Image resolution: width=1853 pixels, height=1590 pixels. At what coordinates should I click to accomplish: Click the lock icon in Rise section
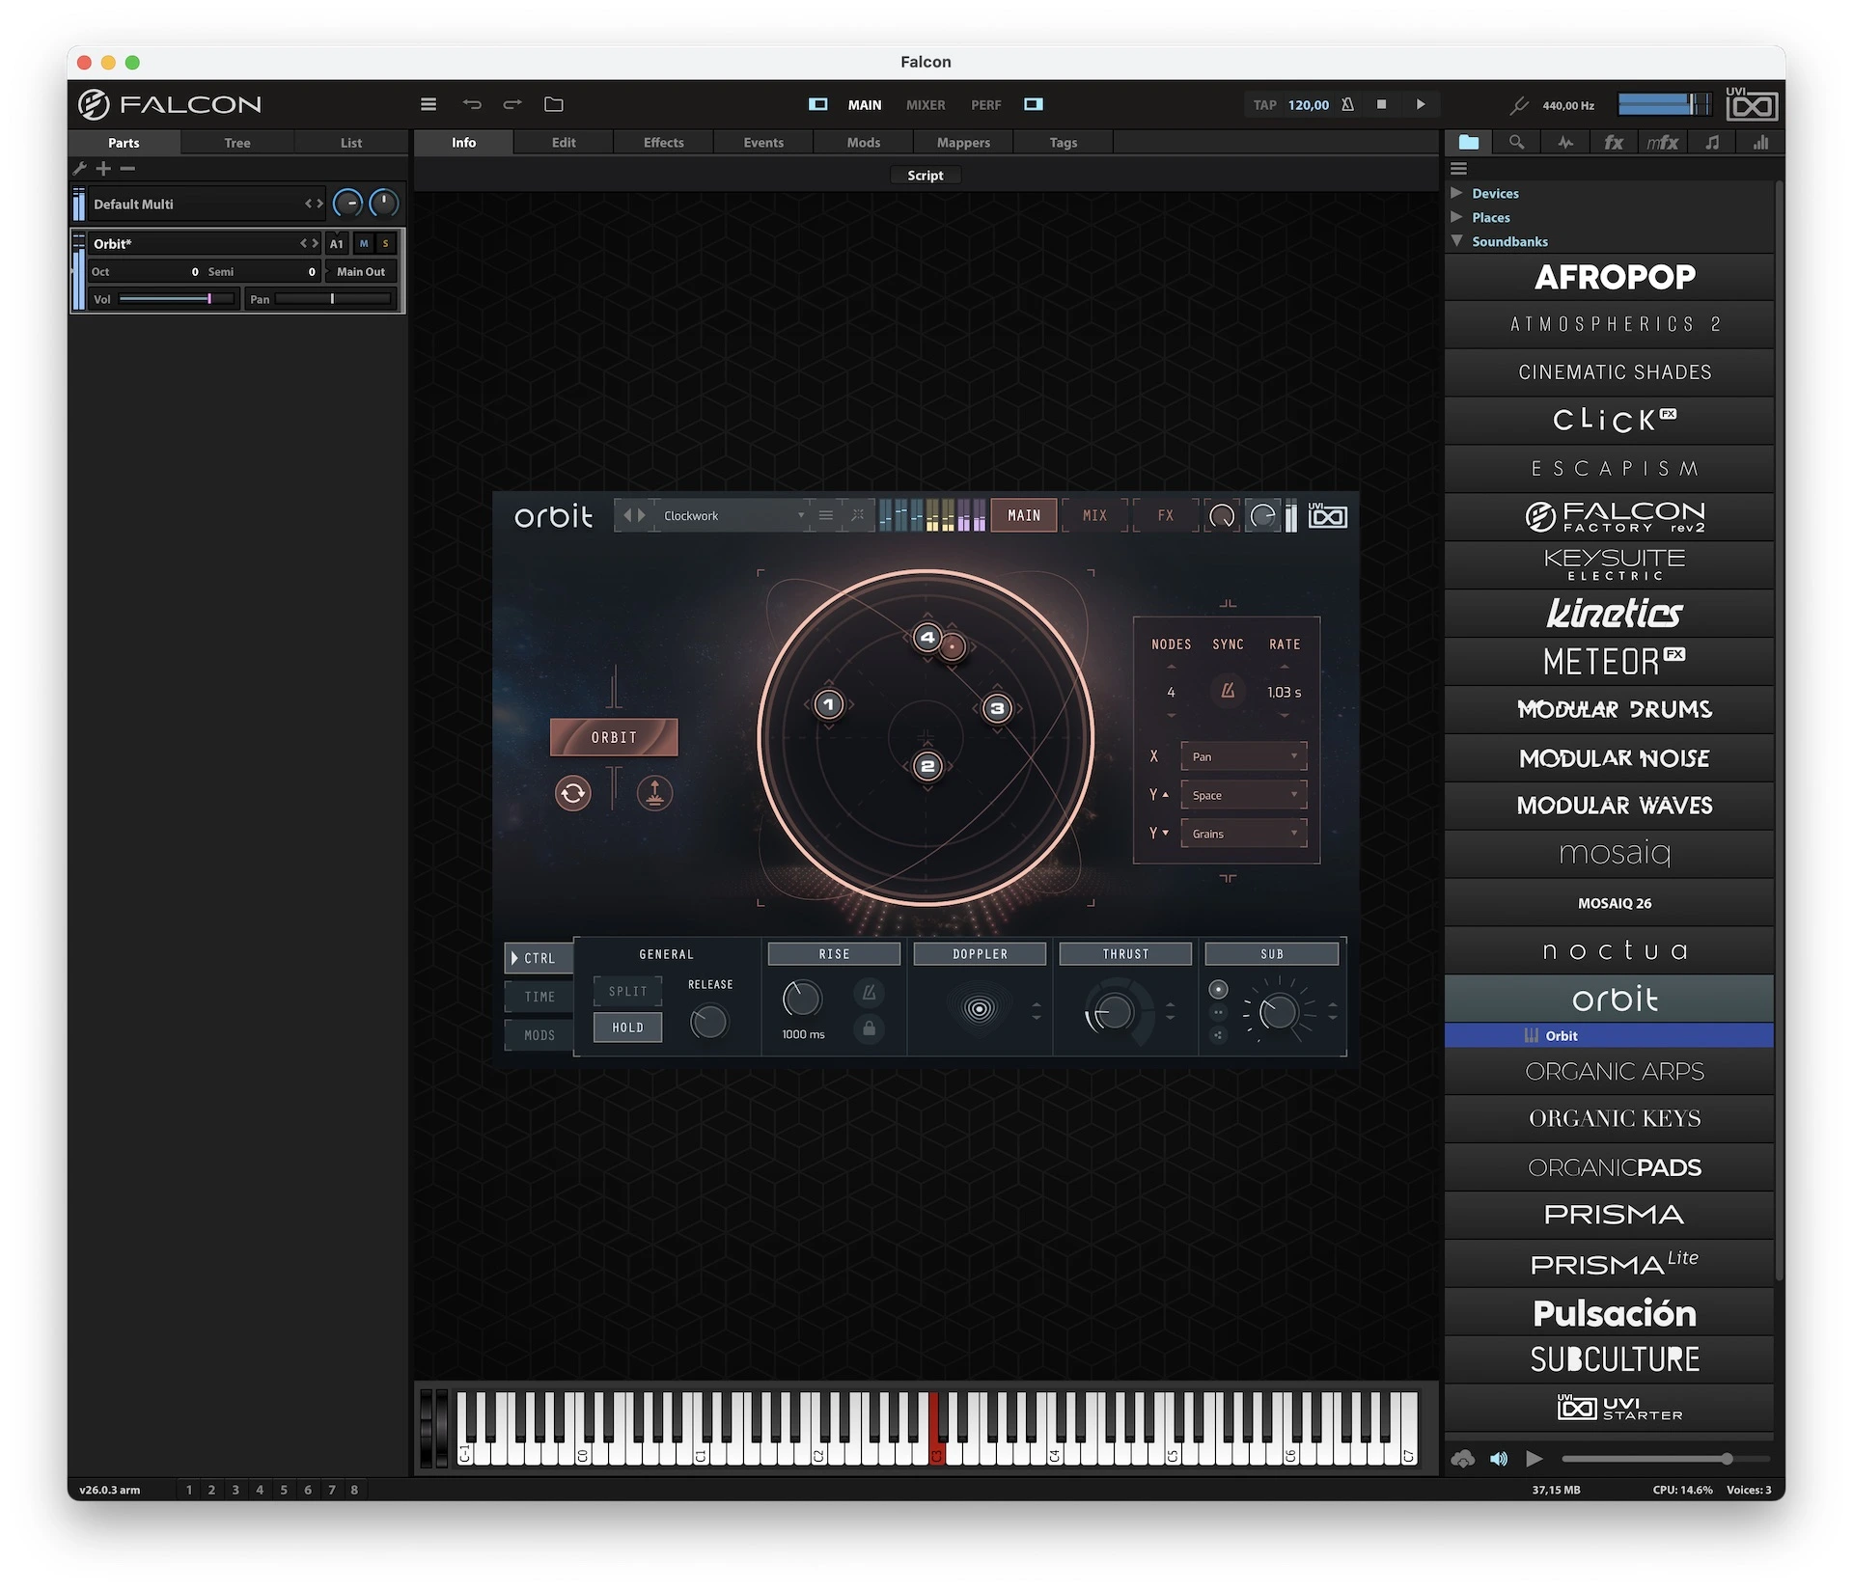click(x=869, y=1028)
